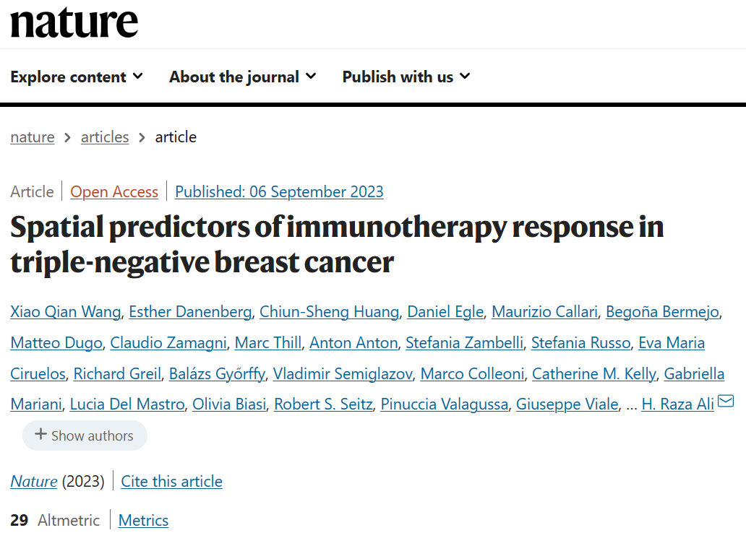746x533 pixels.
Task: Open the Nature journal link in citation
Action: [x=34, y=482]
